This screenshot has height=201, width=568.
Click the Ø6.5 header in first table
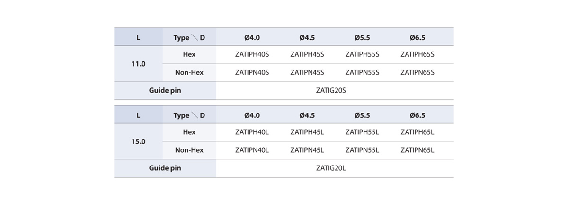[x=417, y=37]
